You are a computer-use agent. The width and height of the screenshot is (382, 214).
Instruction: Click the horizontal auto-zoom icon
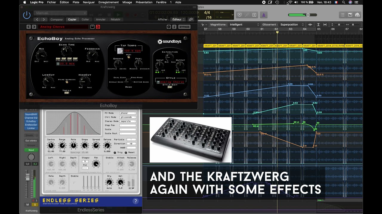325,24
